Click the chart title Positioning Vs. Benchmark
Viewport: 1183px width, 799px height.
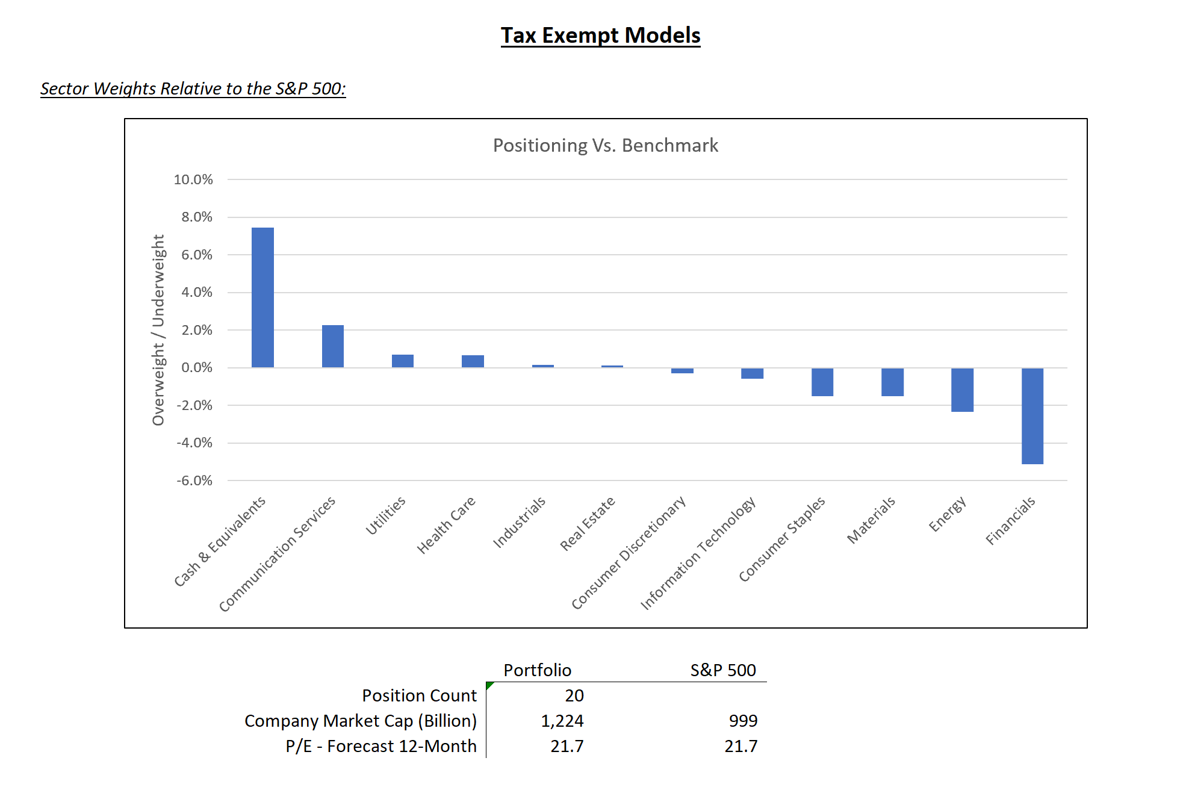click(x=605, y=146)
